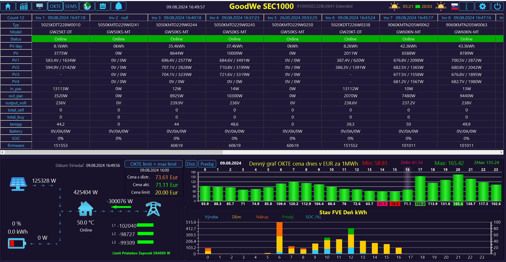The width and height of the screenshot is (506, 262).
Task: Switch to the SEMS tab
Action: [71, 6]
